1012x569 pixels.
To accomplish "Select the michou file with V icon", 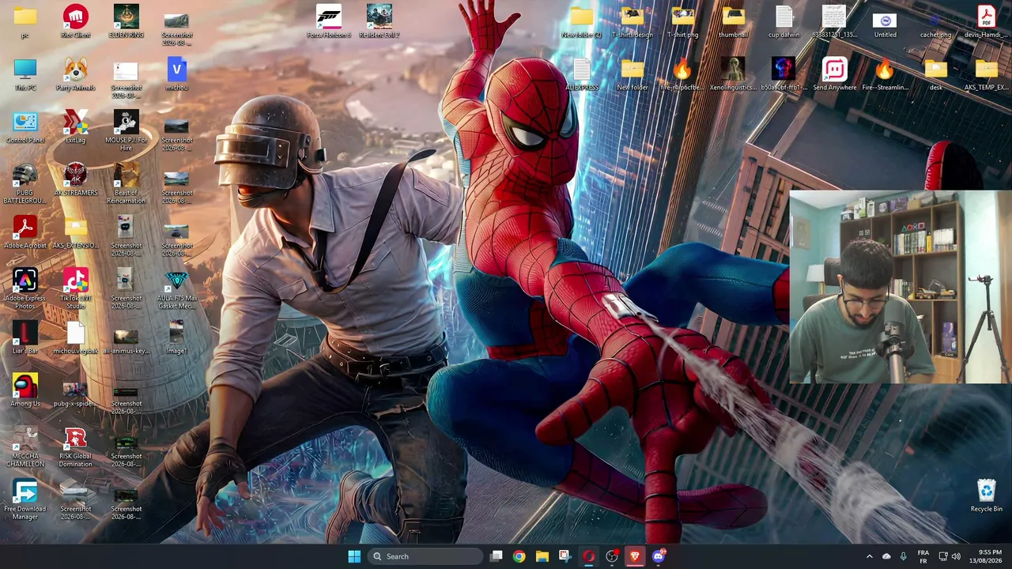I will (176, 74).
